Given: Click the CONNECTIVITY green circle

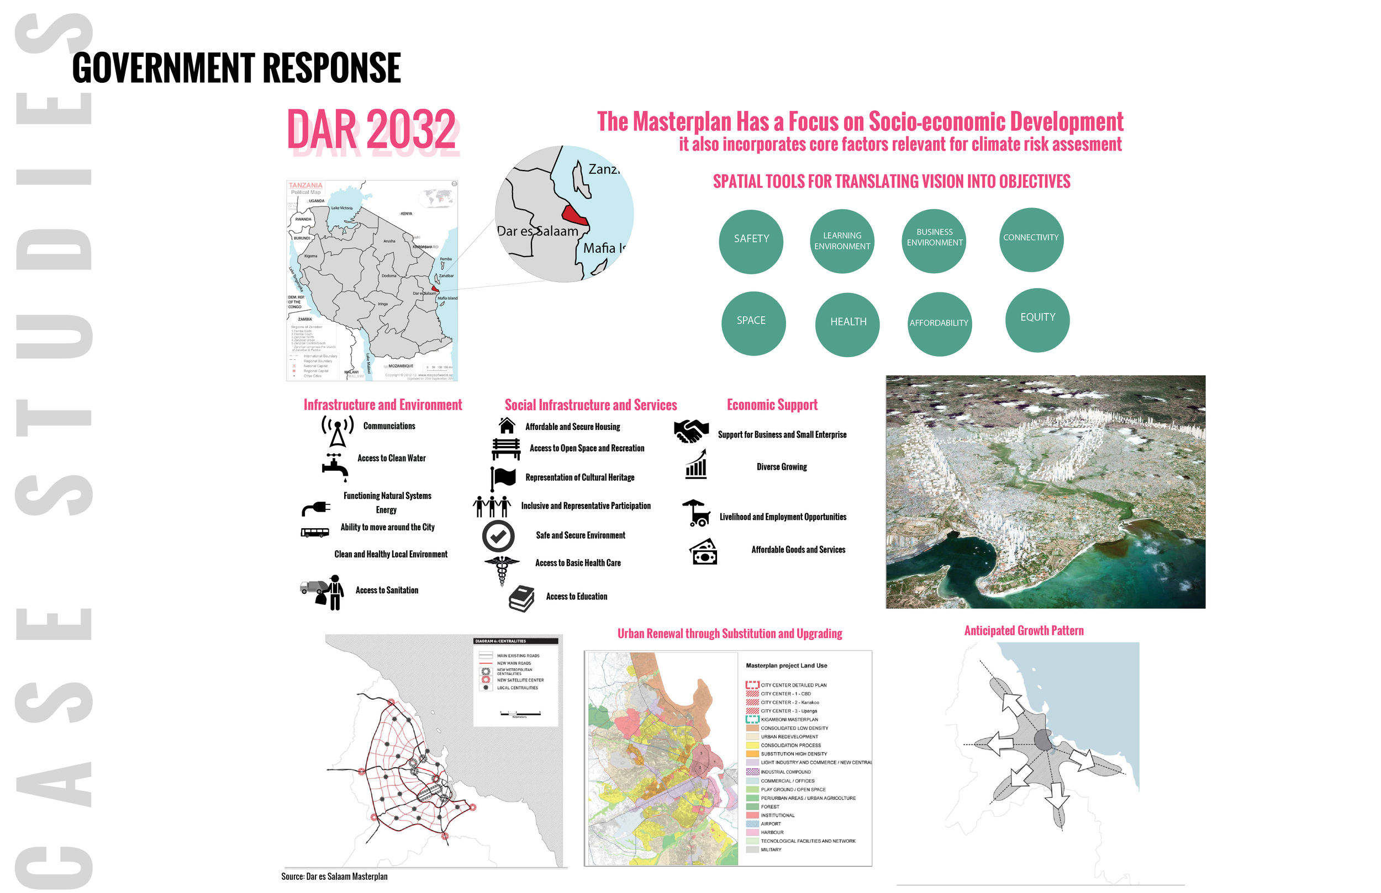Looking at the screenshot, I should pyautogui.click(x=1031, y=240).
